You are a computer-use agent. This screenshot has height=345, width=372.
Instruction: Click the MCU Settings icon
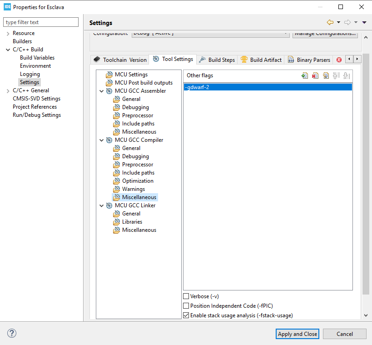[x=109, y=75]
